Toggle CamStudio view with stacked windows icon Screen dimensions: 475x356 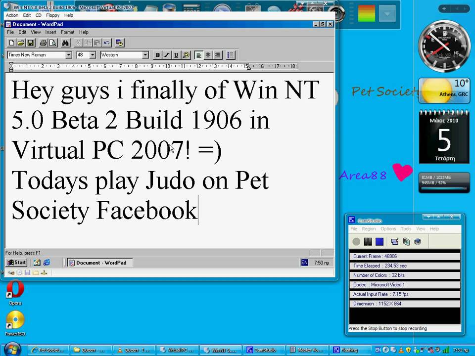click(x=394, y=242)
